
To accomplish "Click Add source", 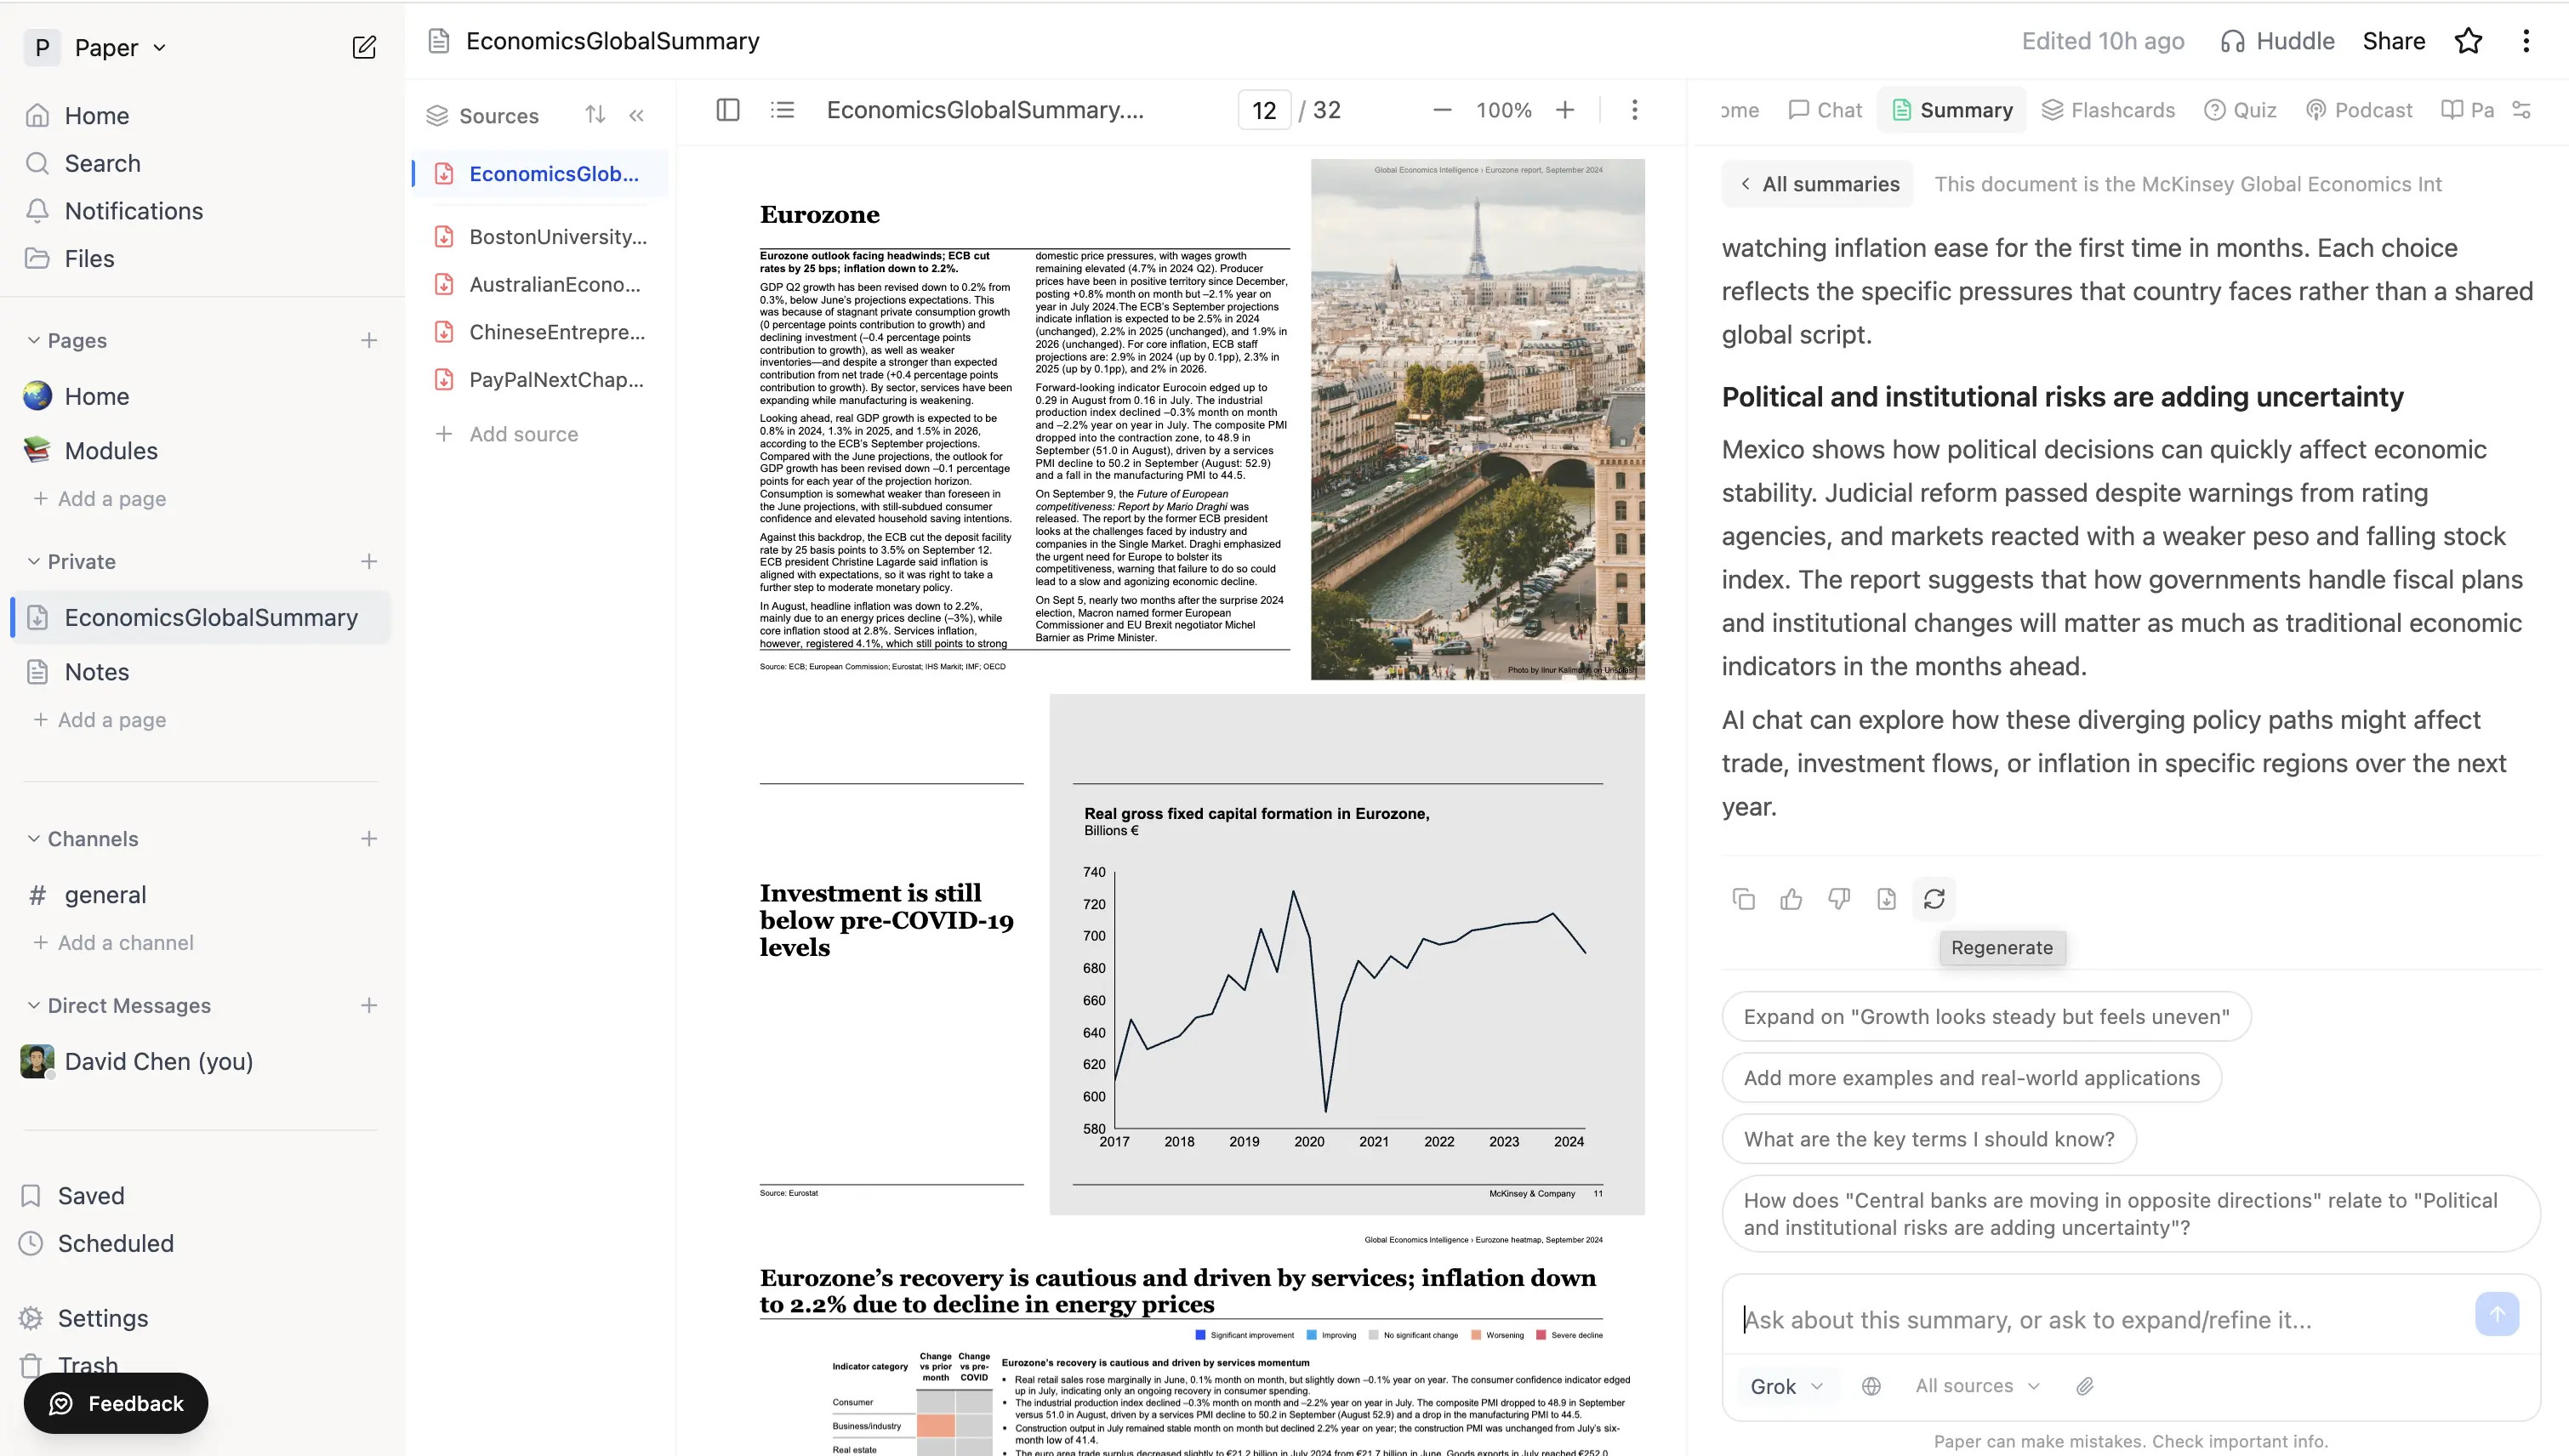I will (x=507, y=434).
